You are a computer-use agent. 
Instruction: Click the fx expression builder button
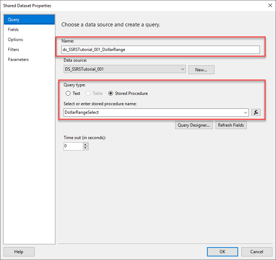tap(256, 112)
